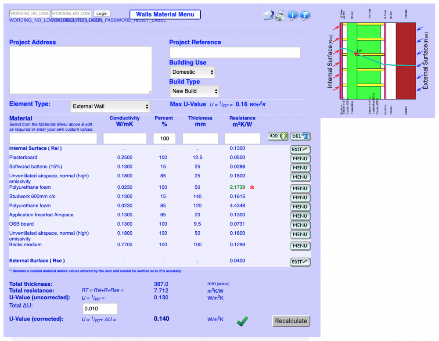Click the corrected U-Value 0.140
Image resolution: width=439 pixels, height=341 pixels.
[x=161, y=319]
